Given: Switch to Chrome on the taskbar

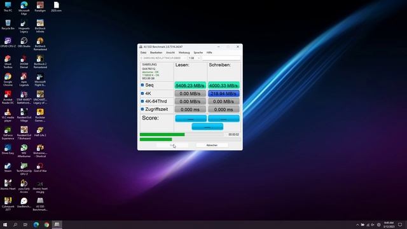Looking at the screenshot, I should click(x=46, y=225).
